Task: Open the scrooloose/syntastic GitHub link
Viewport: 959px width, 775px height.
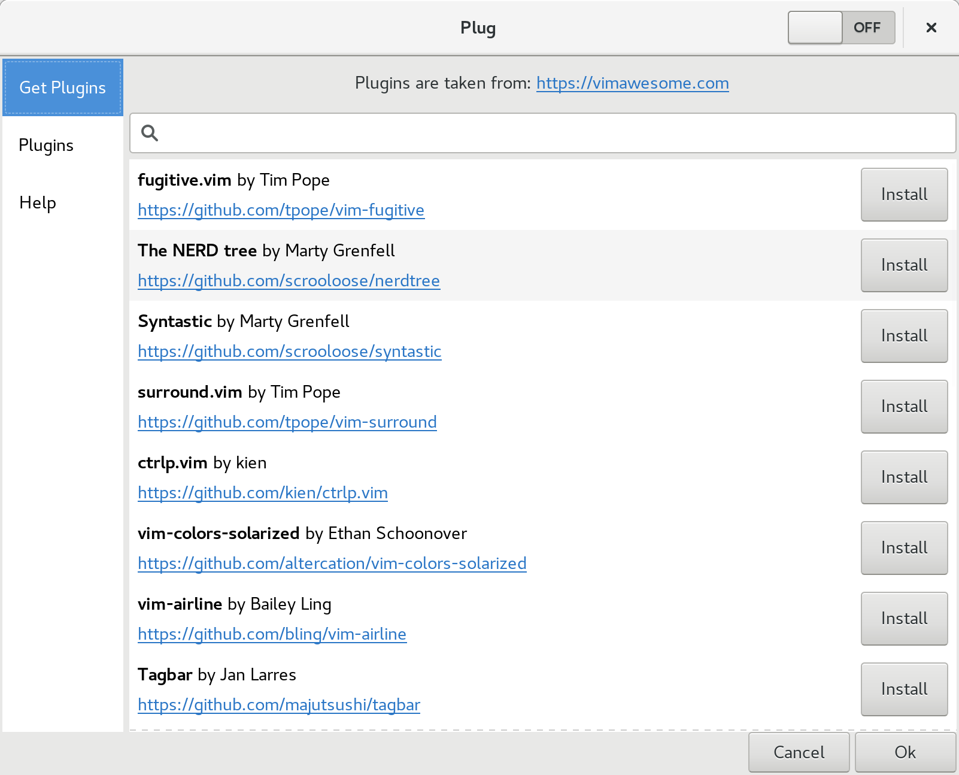Action: 289,352
